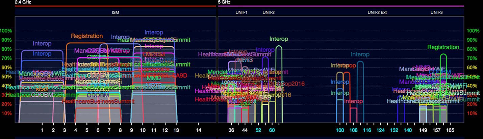Viewport: 483px width, 139px height.
Task: Select channel 108 on the 5 GHz axis
Action: click(x=353, y=130)
